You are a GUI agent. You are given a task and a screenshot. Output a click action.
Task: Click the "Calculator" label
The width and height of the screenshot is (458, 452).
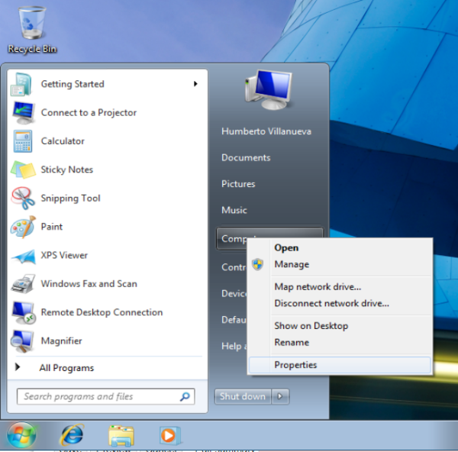[63, 141]
